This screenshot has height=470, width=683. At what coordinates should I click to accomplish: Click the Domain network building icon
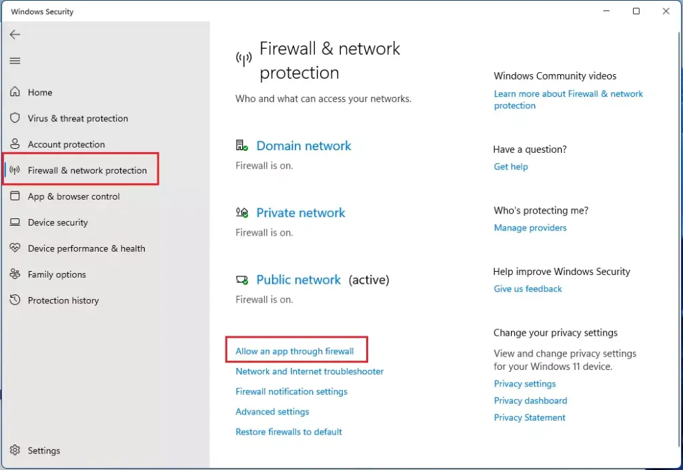coord(241,145)
